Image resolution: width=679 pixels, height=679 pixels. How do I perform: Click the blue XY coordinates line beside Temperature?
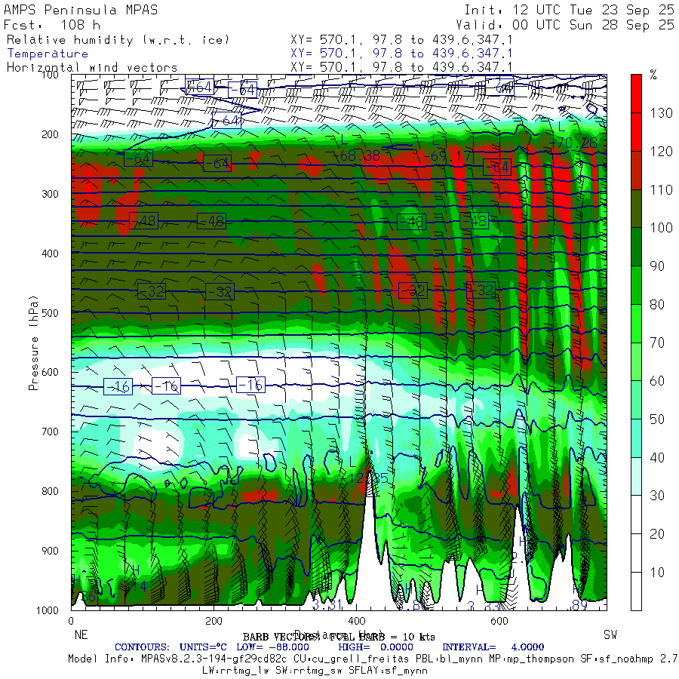pos(401,54)
